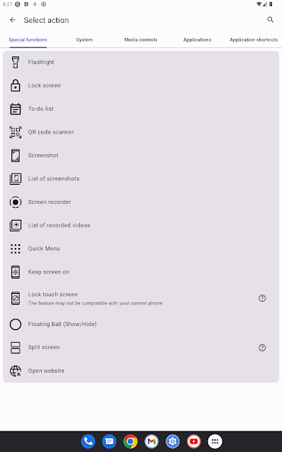282x452 pixels.
Task: Go back using the arrow
Action: 13,20
